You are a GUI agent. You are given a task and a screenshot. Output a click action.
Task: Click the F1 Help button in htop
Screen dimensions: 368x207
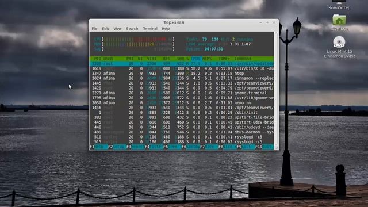[x=98, y=147]
